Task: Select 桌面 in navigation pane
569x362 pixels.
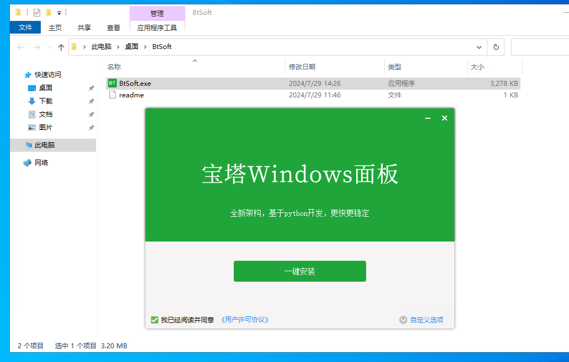Action: click(46, 88)
